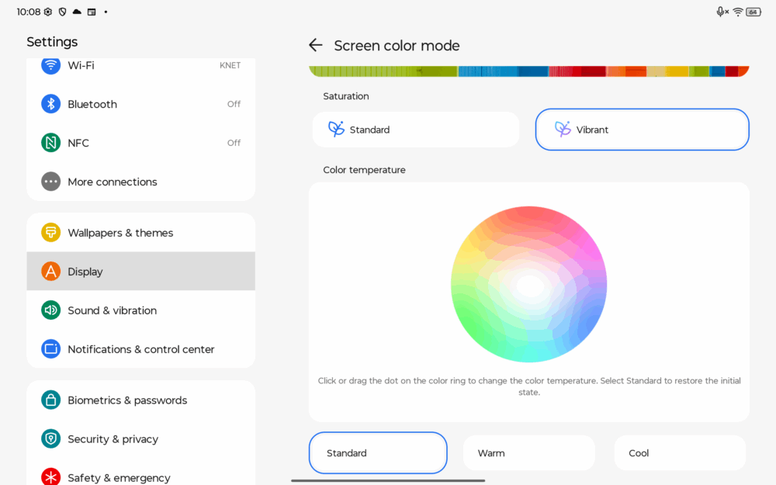Screen dimensions: 776x485
Task: Tap the Biometrics & passwords lock icon
Action: 50,400
